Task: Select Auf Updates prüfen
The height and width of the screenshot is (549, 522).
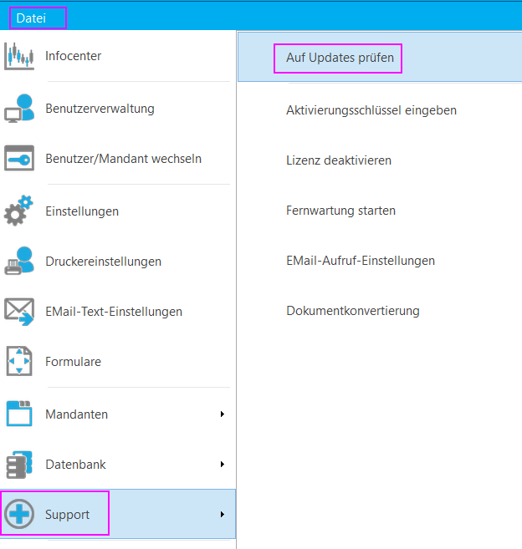Action: tap(339, 59)
